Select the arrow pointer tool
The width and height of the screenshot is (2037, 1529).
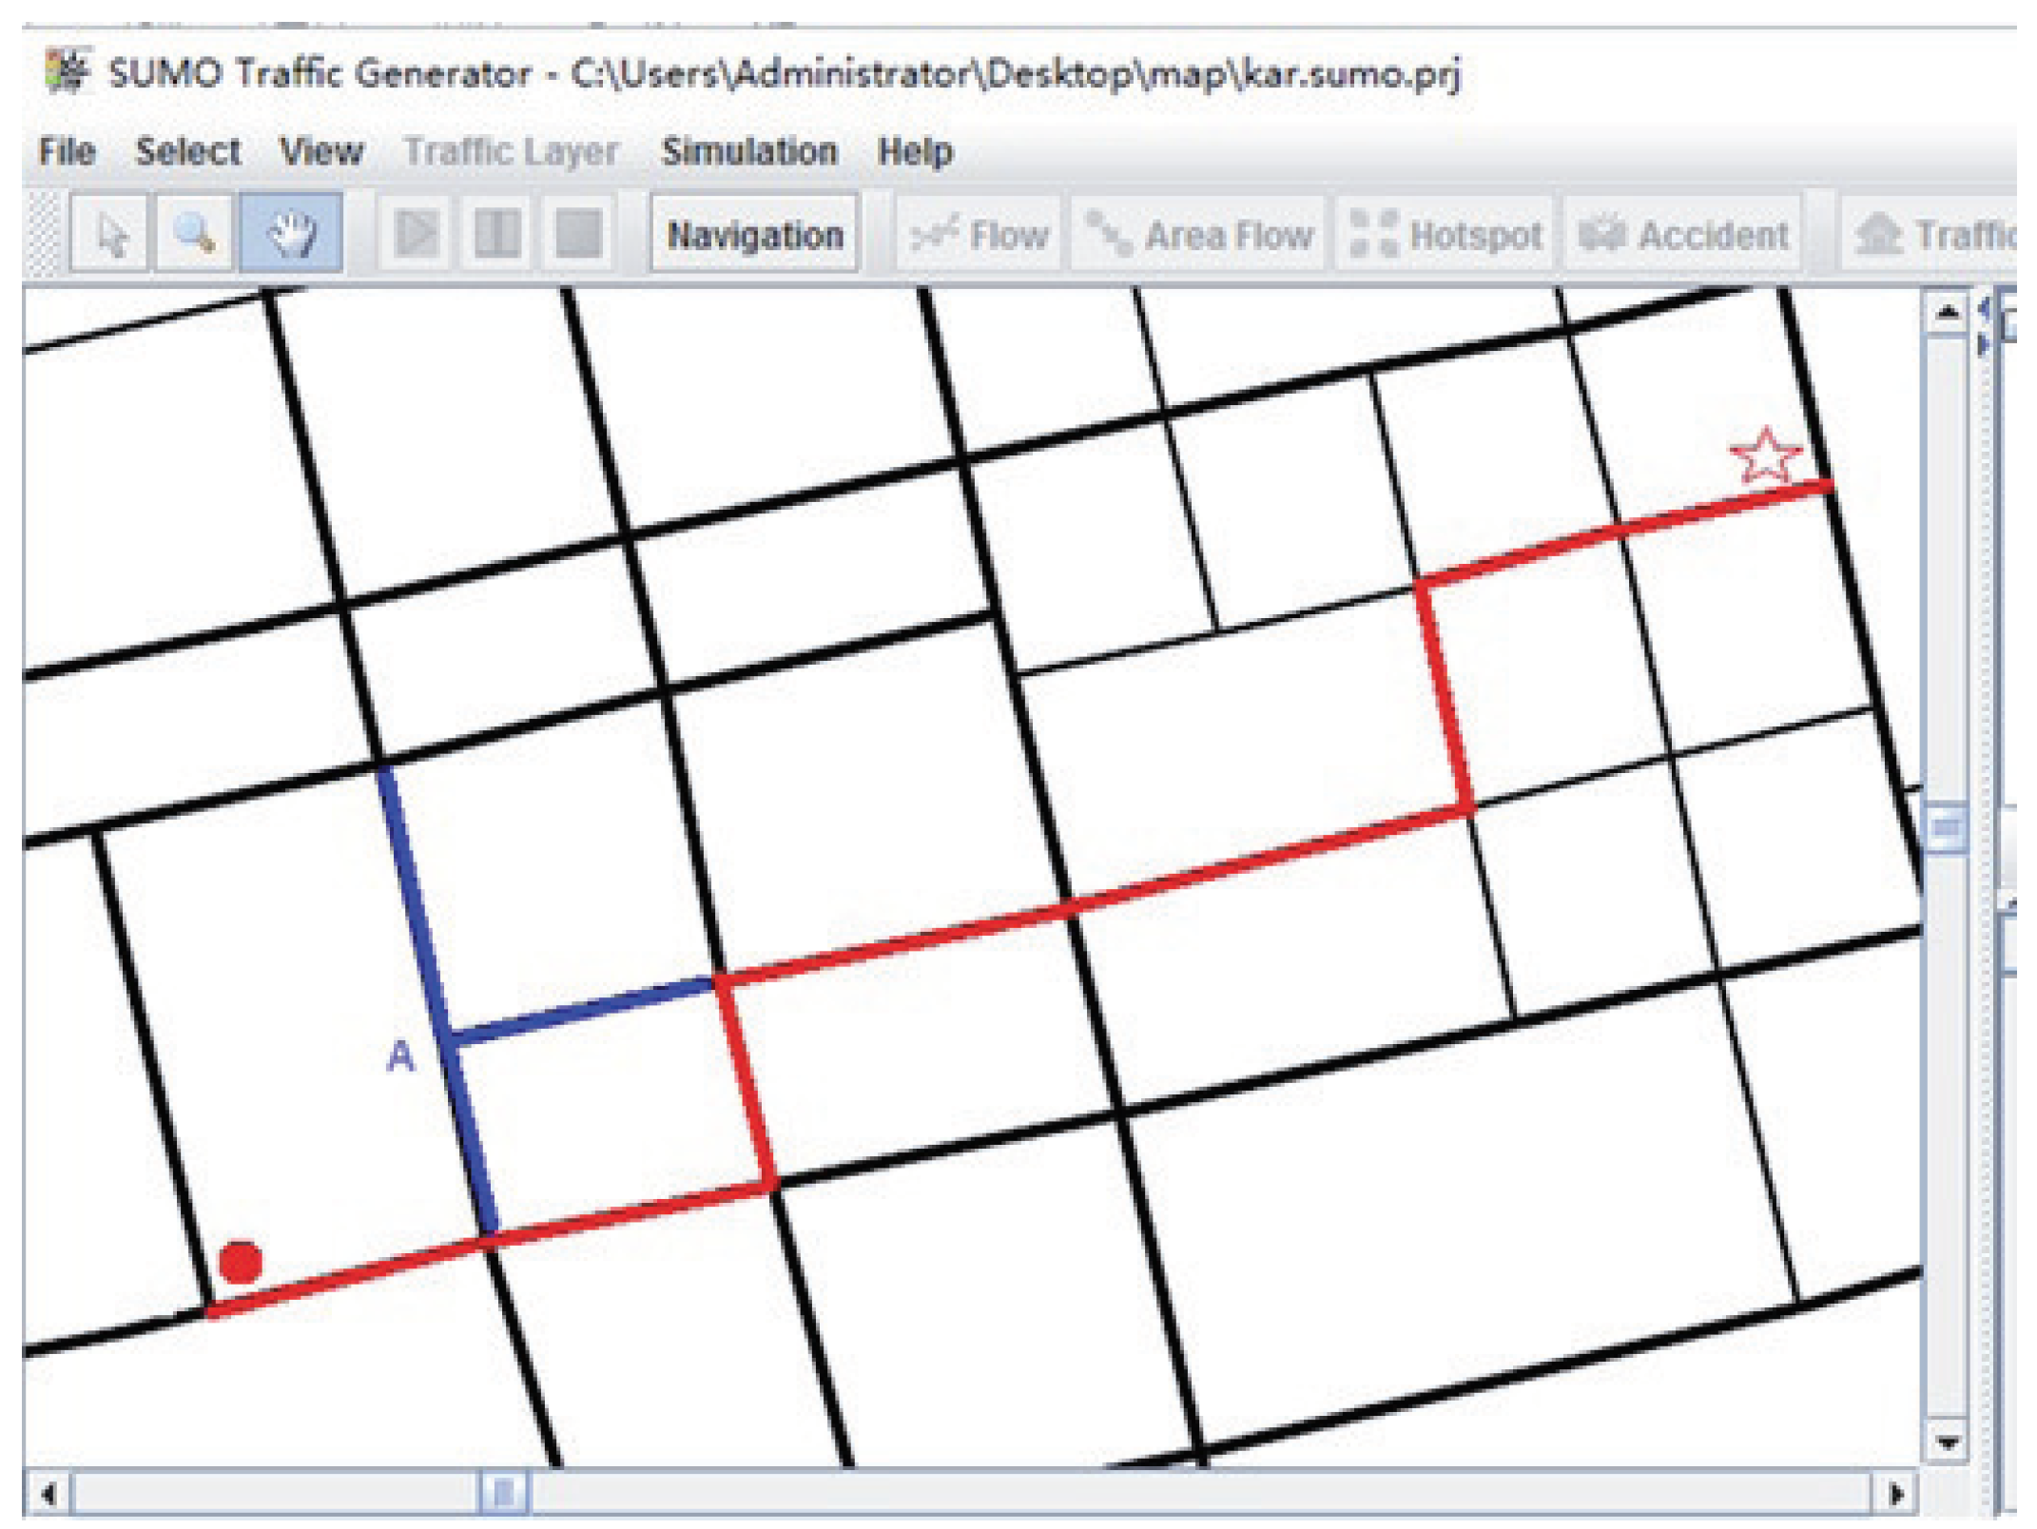111,235
